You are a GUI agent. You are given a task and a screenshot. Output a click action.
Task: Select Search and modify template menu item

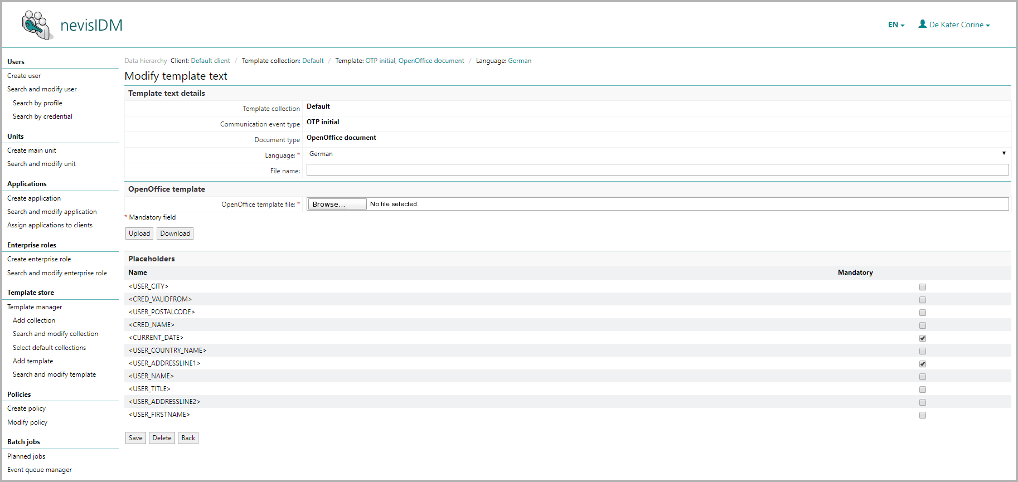[54, 374]
